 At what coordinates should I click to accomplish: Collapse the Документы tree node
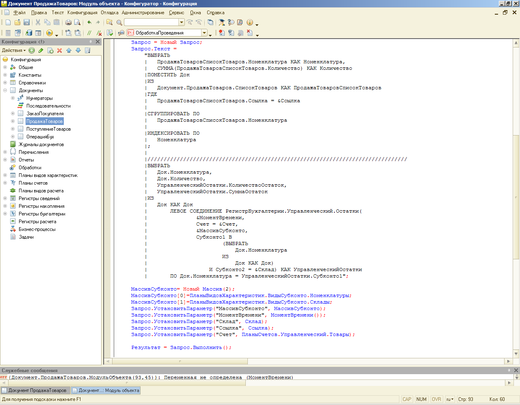pyautogui.click(x=5, y=90)
